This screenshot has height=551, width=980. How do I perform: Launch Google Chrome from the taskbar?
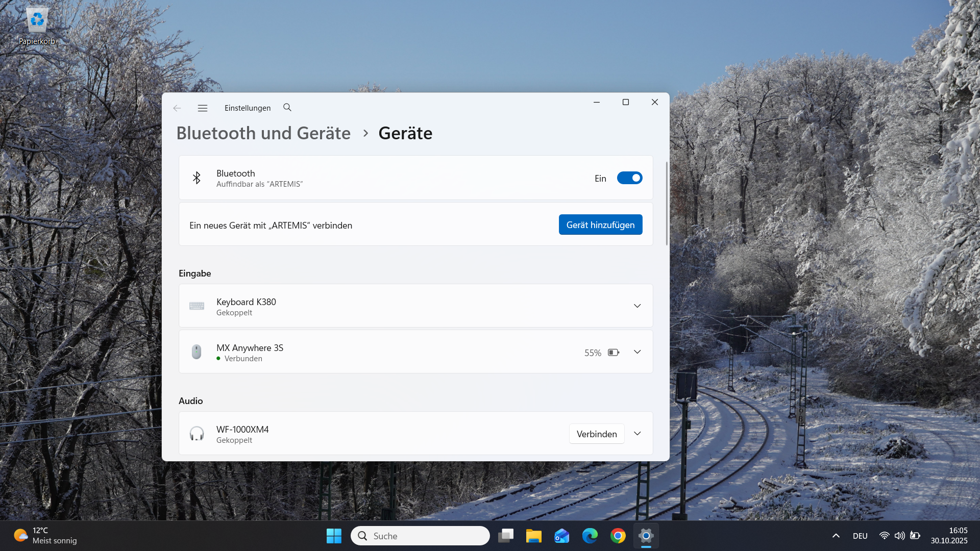[618, 536]
